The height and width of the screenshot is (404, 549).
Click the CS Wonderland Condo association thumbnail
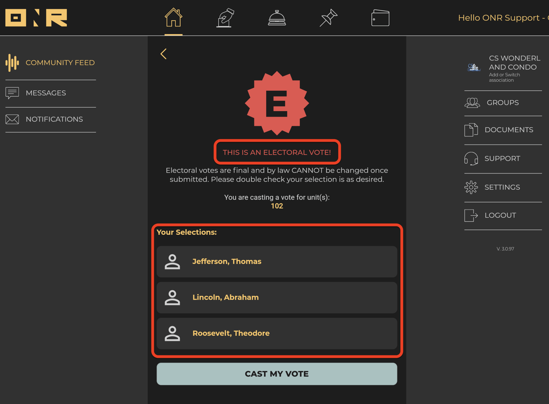coord(474,67)
